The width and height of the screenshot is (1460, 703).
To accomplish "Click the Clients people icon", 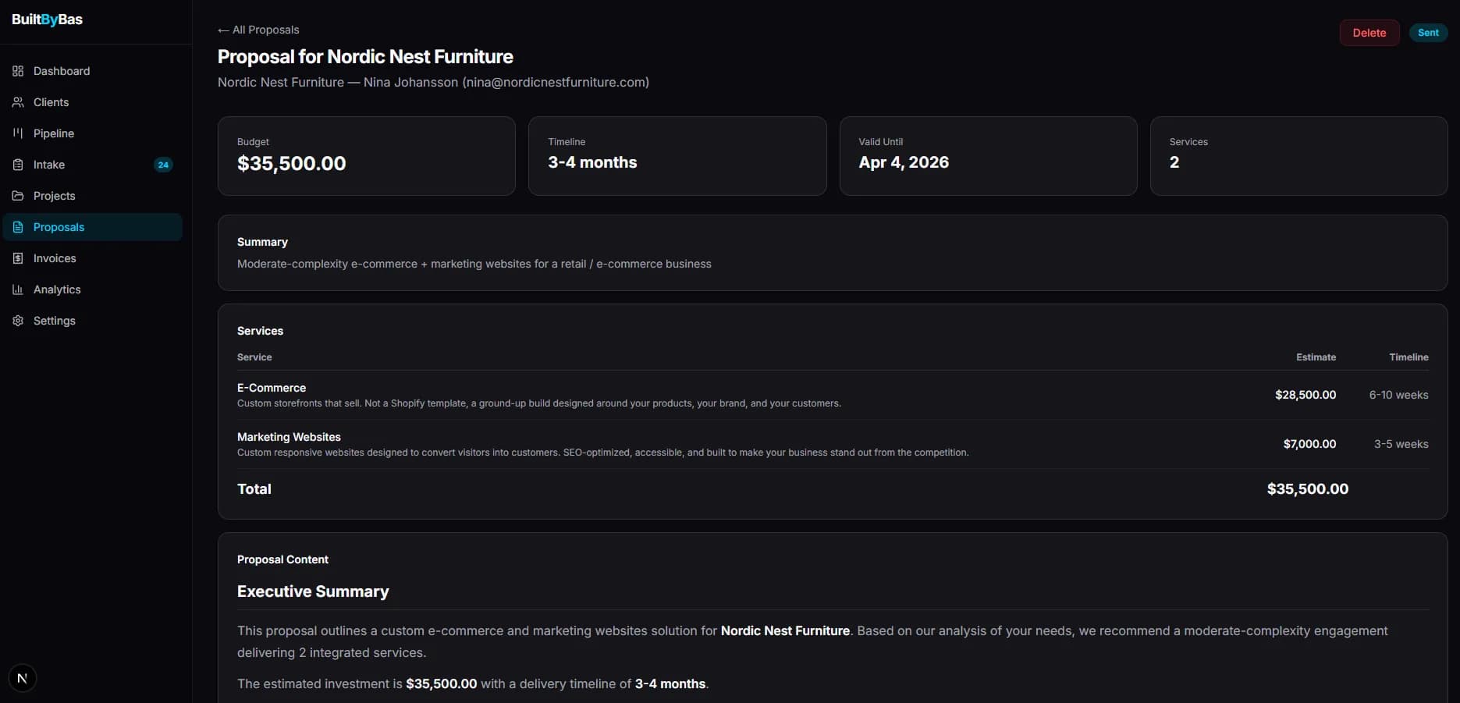I will 18,102.
